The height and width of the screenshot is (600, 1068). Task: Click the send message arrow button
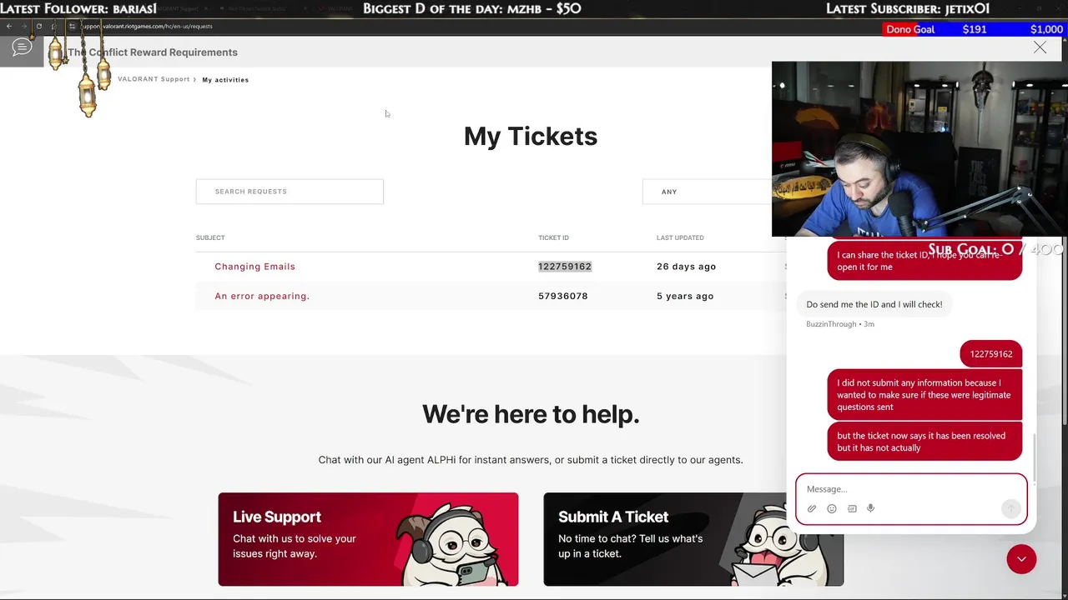click(x=1010, y=508)
